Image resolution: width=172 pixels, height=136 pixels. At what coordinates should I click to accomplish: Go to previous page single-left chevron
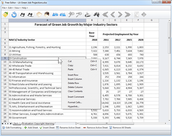[113, 15]
